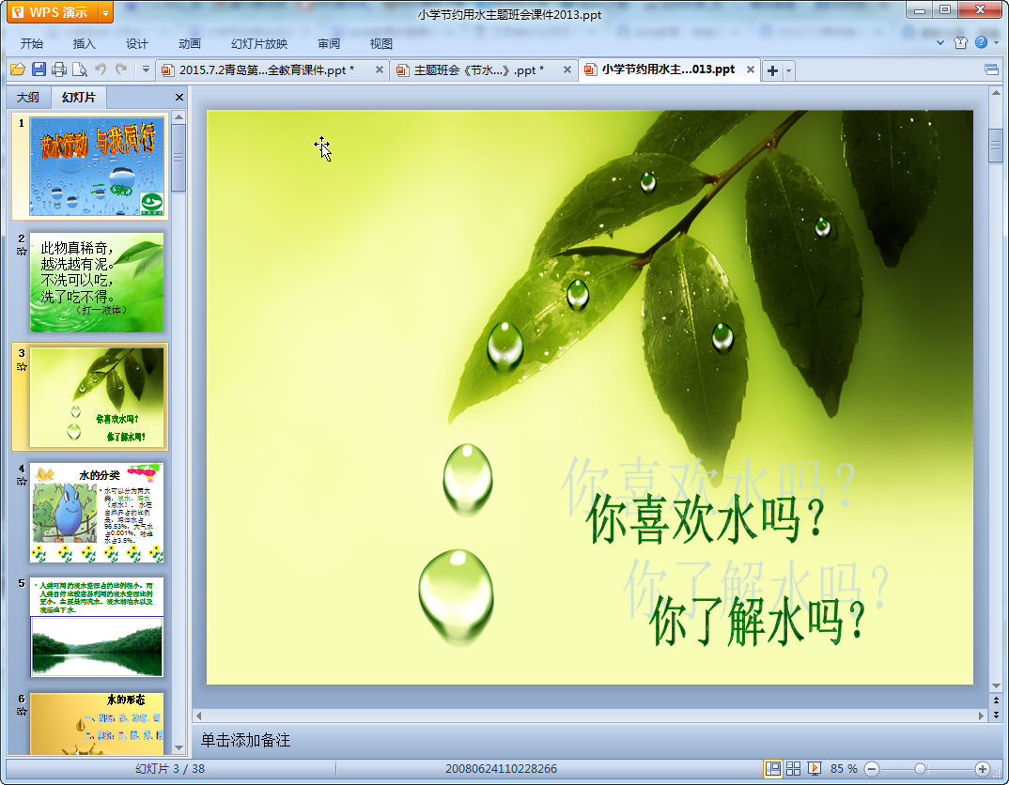Expand the dropdown arrow beside WPS 演示
Image resolution: width=1009 pixels, height=785 pixels.
[105, 12]
